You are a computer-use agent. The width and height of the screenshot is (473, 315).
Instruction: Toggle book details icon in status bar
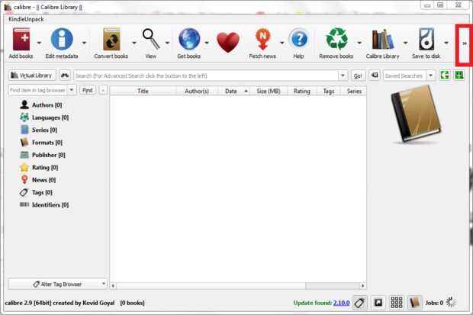[414, 302]
